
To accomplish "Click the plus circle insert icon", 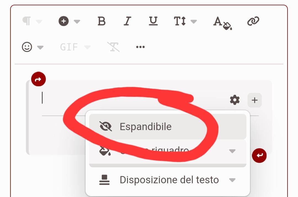I will [x=64, y=21].
